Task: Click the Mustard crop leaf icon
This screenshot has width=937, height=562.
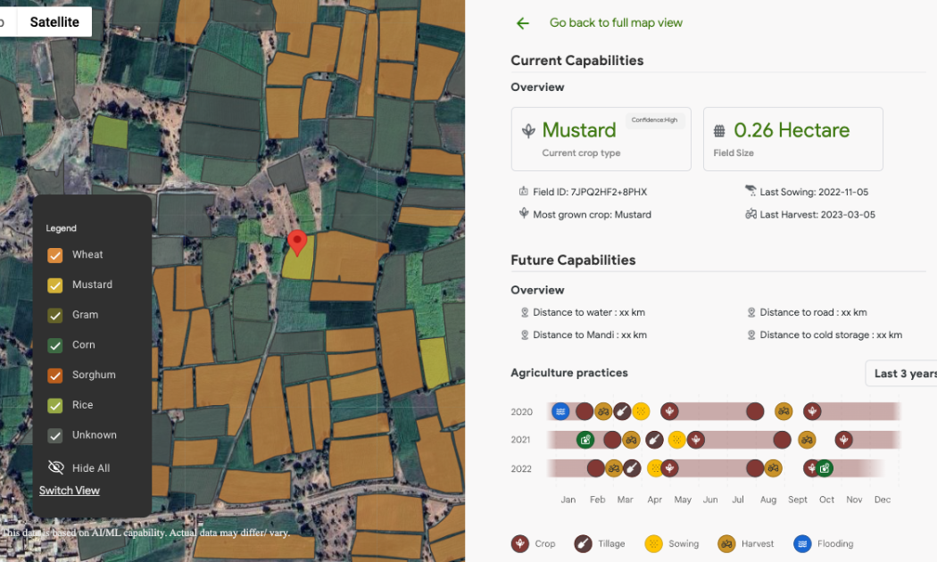Action: (x=528, y=131)
